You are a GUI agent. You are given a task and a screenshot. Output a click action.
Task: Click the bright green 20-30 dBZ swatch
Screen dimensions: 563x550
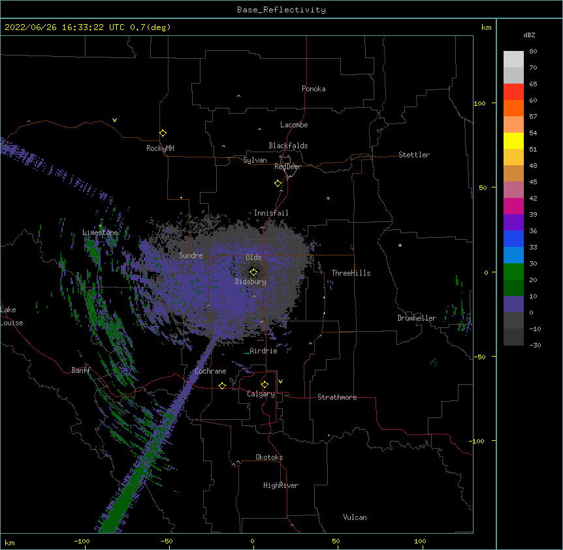point(513,272)
